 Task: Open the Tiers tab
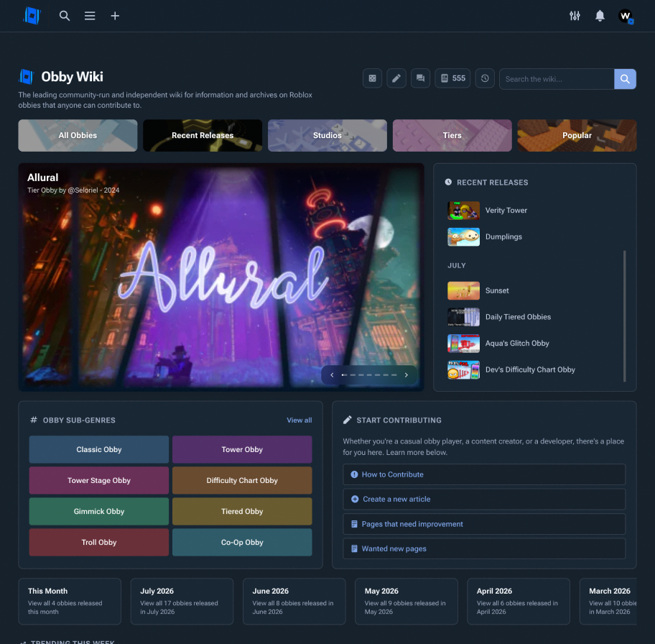(452, 136)
